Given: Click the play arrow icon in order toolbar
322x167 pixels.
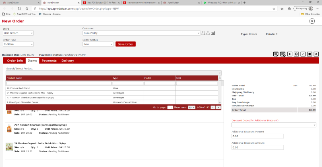Looking at the screenshot, I should pyautogui.click(x=290, y=54).
